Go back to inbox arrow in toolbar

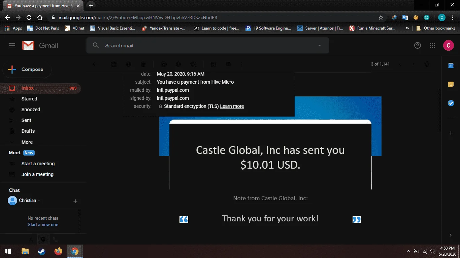tap(95, 64)
